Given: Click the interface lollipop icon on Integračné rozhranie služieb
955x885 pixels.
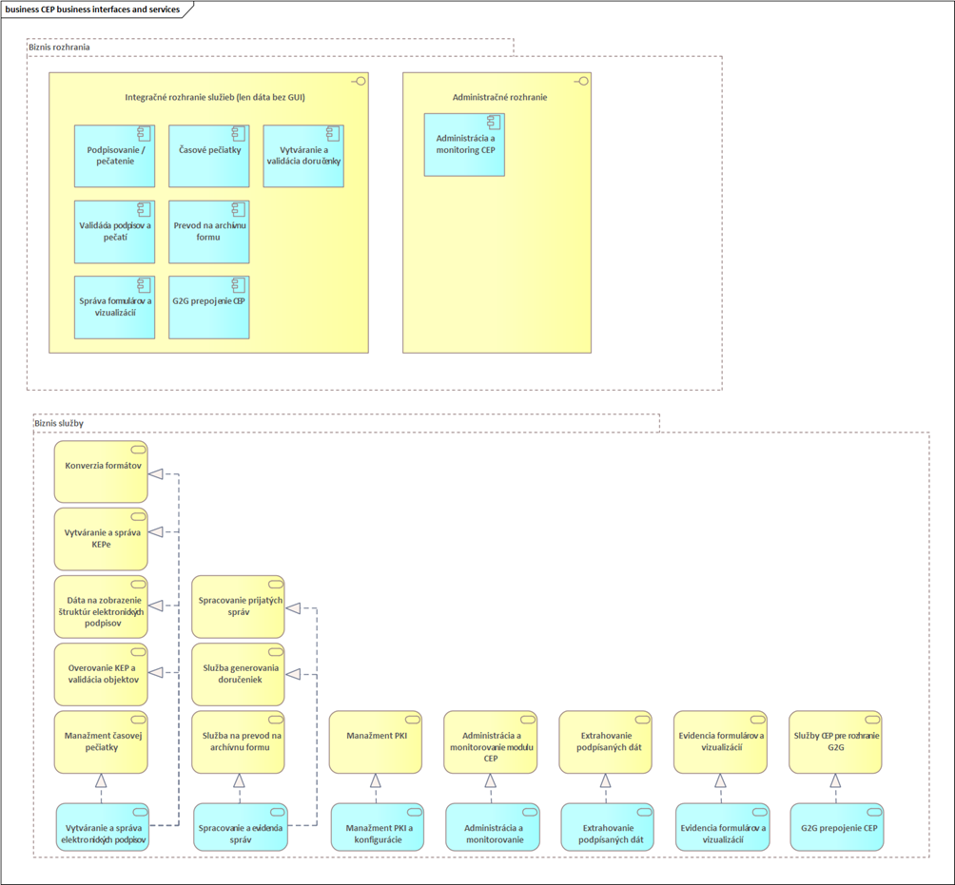Looking at the screenshot, I should [359, 81].
